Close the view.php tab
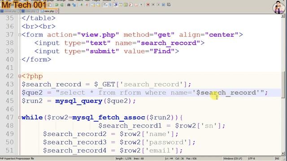Image resolution: width=287 pixels, height=161 pixels. [x=56, y=11]
